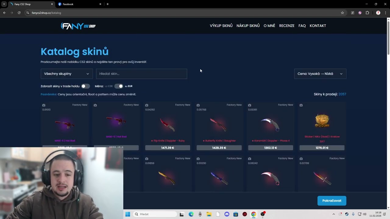The width and height of the screenshot is (390, 219).
Task: Open the Karambit | Doppler - Phase 4 link
Action: 271,141
